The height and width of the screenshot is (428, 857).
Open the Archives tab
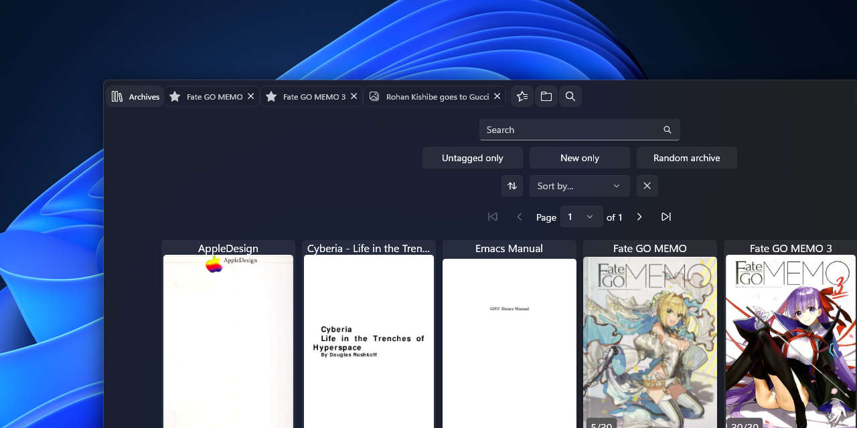coord(135,96)
